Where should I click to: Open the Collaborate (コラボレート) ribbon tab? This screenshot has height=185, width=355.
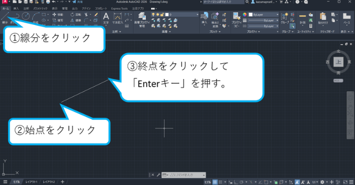click(x=101, y=9)
